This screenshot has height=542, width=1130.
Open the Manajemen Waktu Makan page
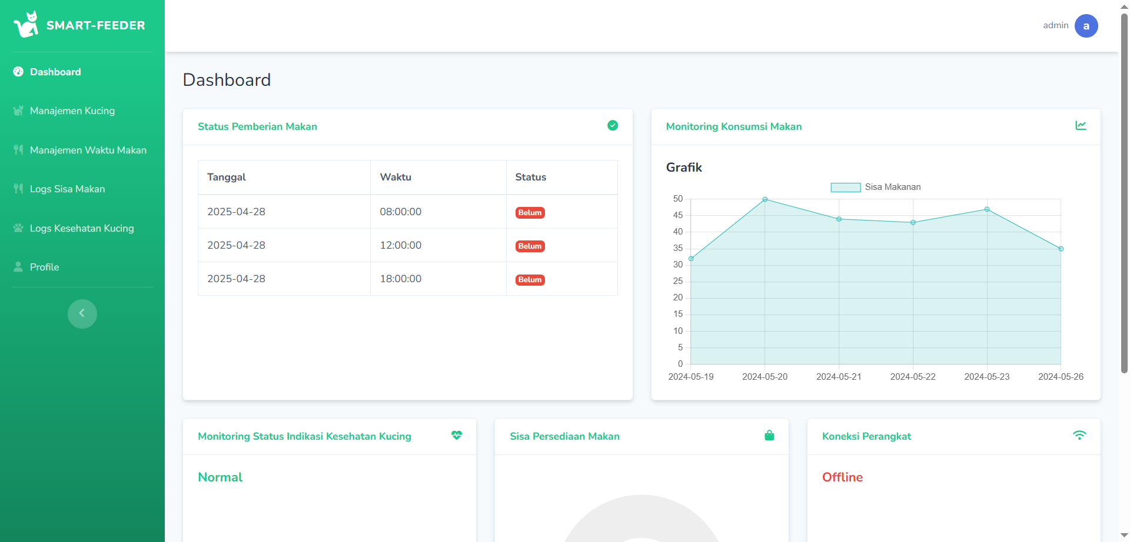[x=88, y=150]
